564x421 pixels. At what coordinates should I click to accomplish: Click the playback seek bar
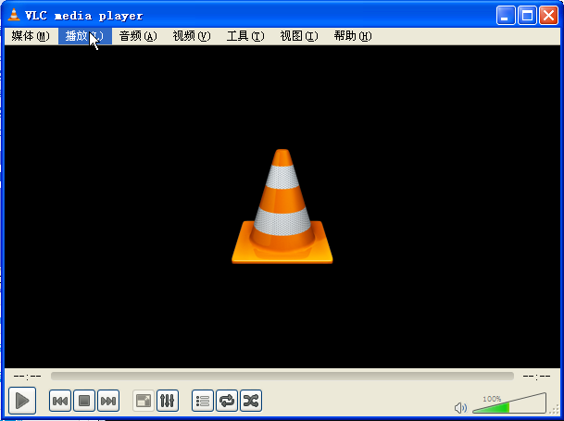coord(282,377)
